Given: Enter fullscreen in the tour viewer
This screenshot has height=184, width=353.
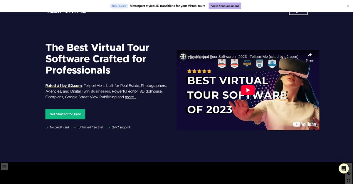Looking at the screenshot, I should click(x=349, y=180).
